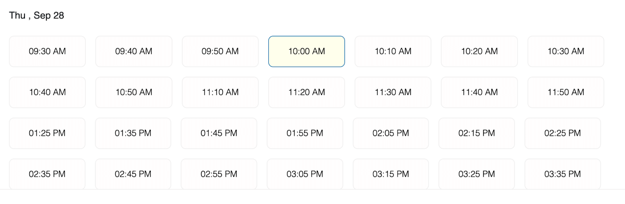Pick the 09:50 AM time slot
The width and height of the screenshot is (625, 204).
pos(220,52)
